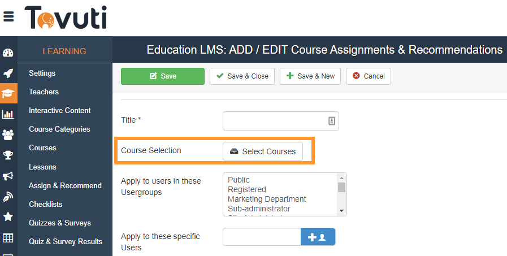The width and height of the screenshot is (507, 256).
Task: Click the add user button
Action: pos(318,237)
